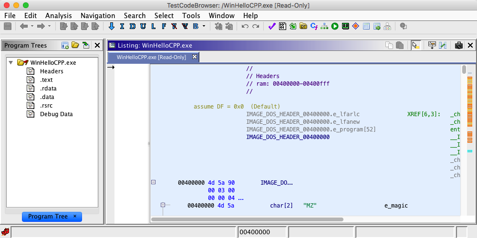Open the Bytes viewer icon
Image resolution: width=477 pixels, height=238 pixels.
click(282, 26)
